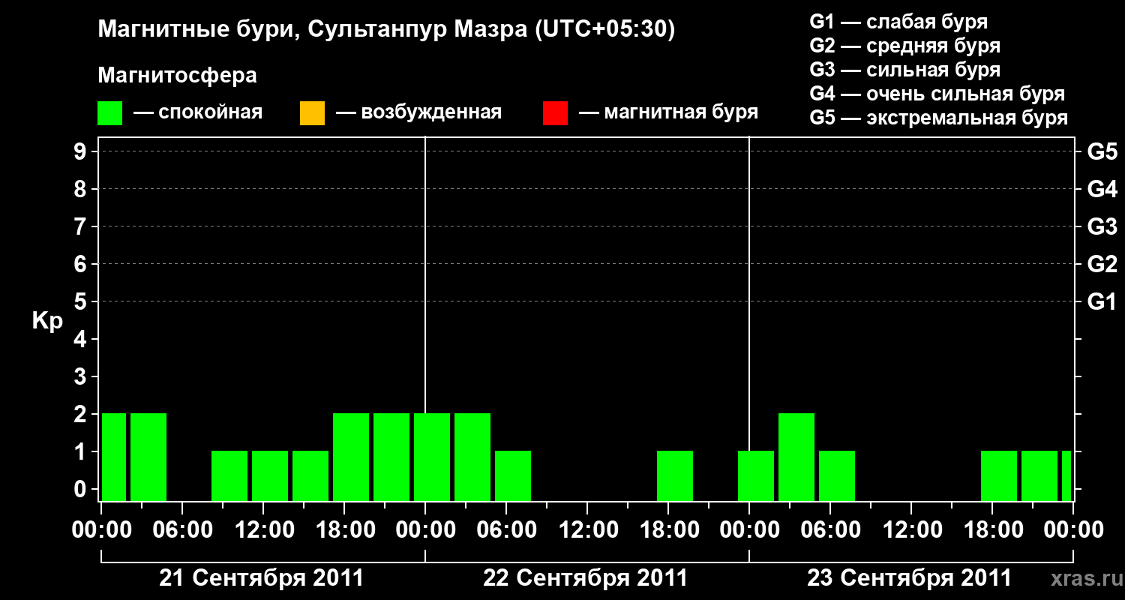Click the right-axis 'G2' level label
The image size is (1125, 600).
point(1102,264)
